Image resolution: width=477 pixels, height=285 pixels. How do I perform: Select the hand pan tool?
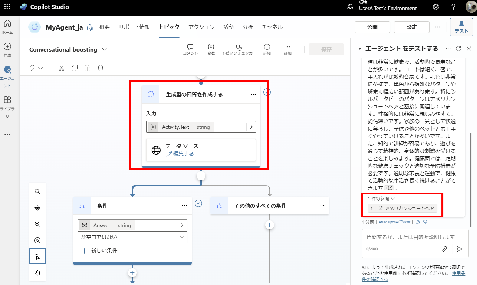coord(37,273)
